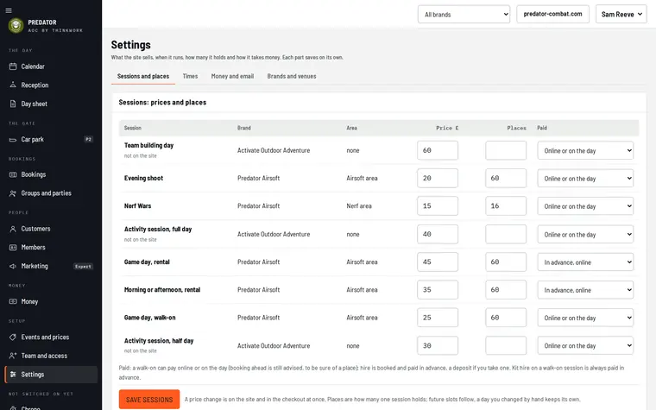Switch to the Money and email tab
The height and width of the screenshot is (410, 656).
click(x=232, y=76)
